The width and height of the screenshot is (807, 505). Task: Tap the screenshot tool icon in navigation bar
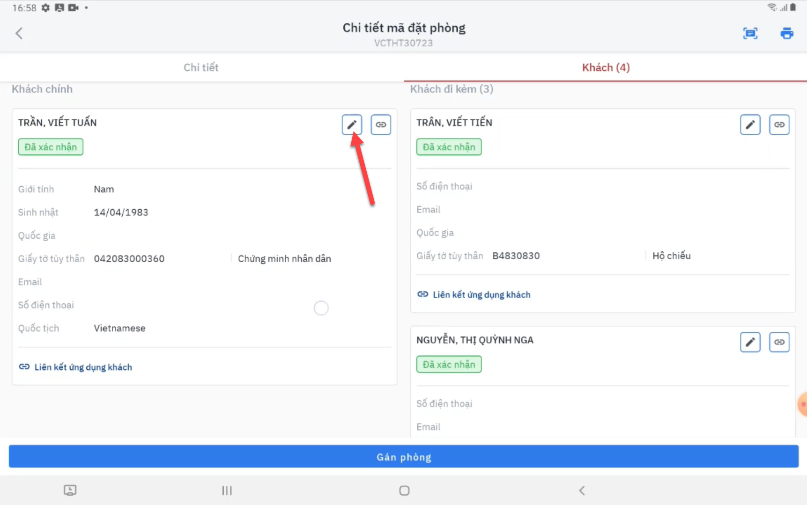pyautogui.click(x=70, y=490)
